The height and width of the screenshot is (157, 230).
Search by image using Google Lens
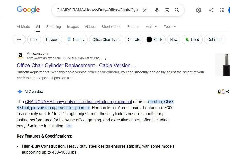167,10
